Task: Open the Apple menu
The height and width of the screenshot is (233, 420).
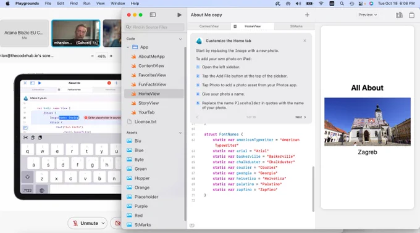Action: coord(7,4)
